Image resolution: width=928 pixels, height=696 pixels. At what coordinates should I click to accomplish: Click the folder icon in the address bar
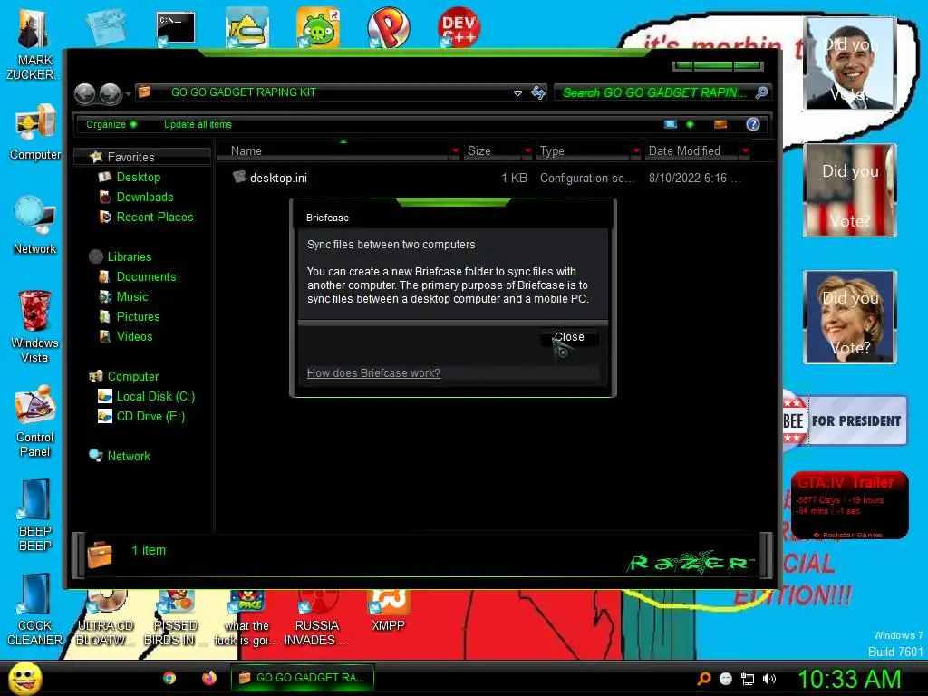(x=144, y=92)
